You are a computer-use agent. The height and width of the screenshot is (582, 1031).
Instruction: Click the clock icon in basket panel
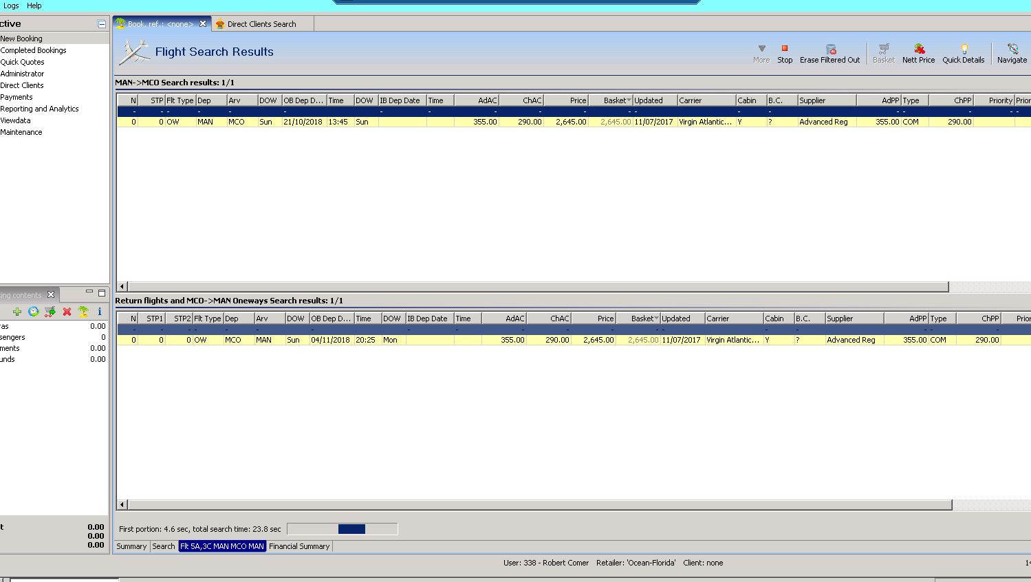tap(33, 312)
